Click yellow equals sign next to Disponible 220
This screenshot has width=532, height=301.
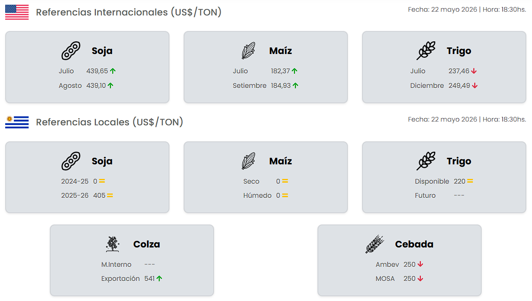click(x=470, y=181)
